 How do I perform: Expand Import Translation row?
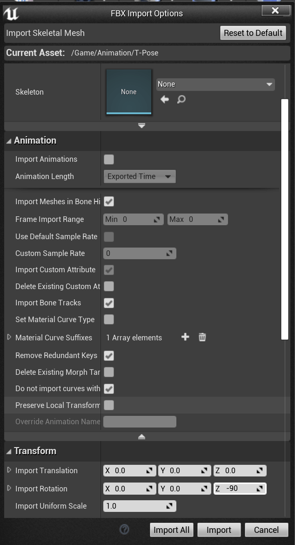tap(9, 470)
